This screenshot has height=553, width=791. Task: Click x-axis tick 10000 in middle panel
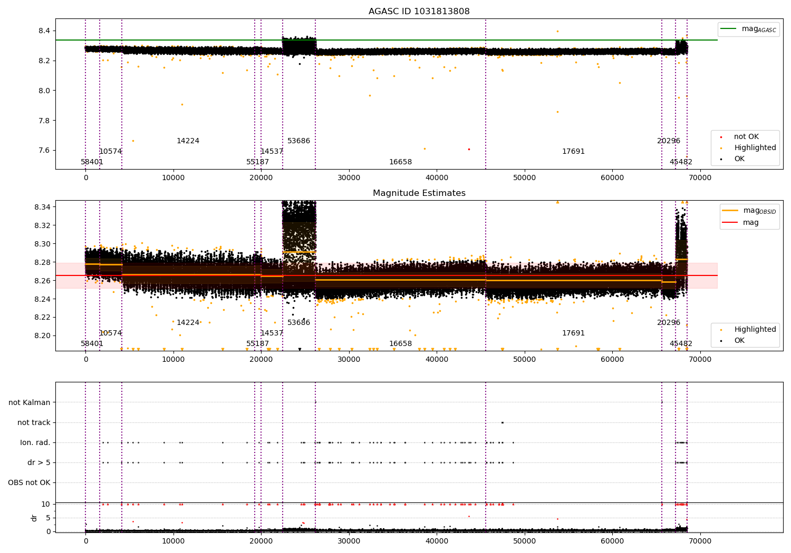173,360
